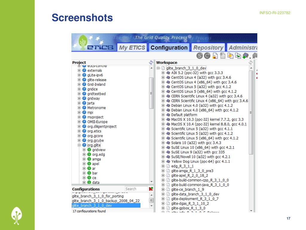The height and width of the screenshot is (230, 306).
Task: Expand the Grid-Ireland project node
Action: pos(79,84)
